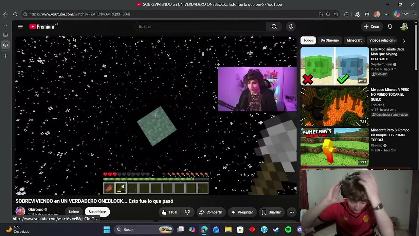Add a new tab with plus icon
The width and height of the screenshot is (419, 236).
pos(6,56)
